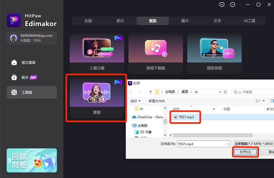274x178 pixels.
Task: Click the 新建文件夹 button
Action: [x=156, y=101]
